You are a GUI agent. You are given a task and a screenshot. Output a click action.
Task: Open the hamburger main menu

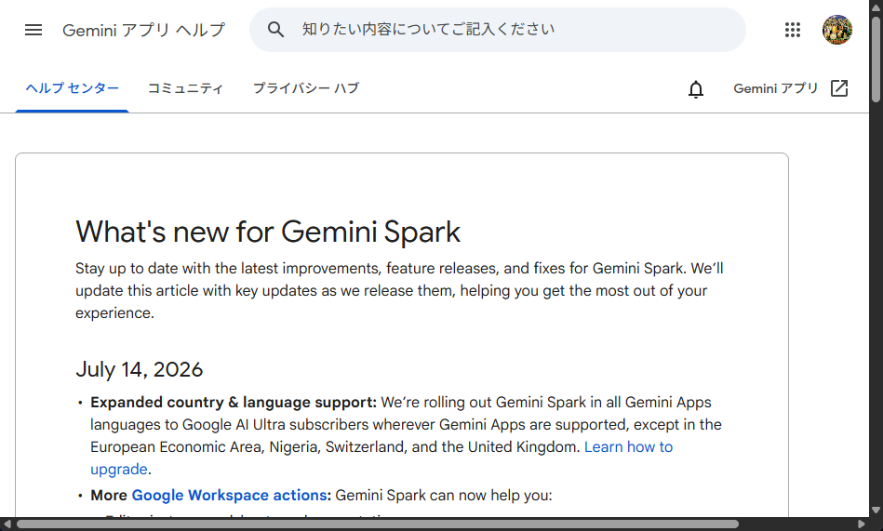tap(33, 30)
